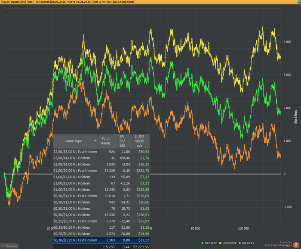
Task: Select the $2,50/$5,00 NL Fast Holdem row
Action: point(75,152)
